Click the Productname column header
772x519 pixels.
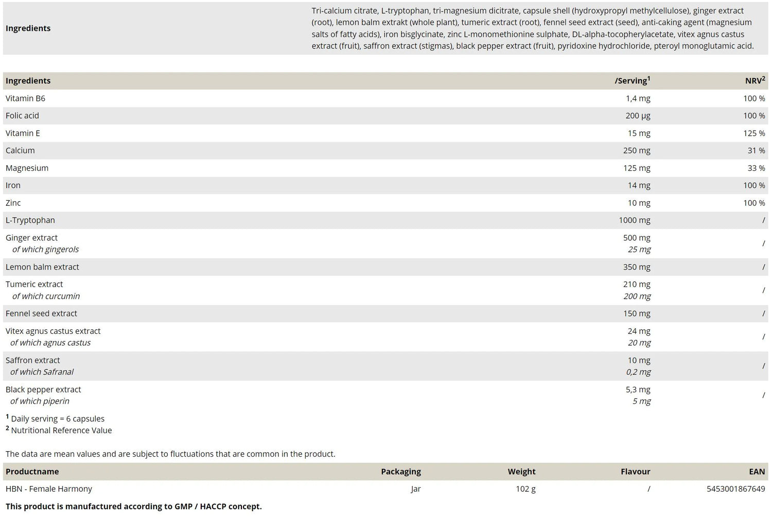[32, 472]
